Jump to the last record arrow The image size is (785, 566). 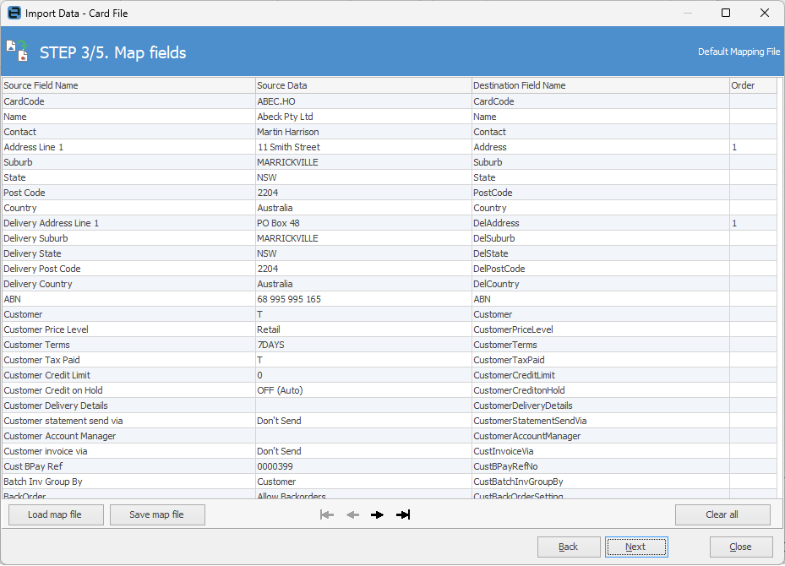pos(403,514)
